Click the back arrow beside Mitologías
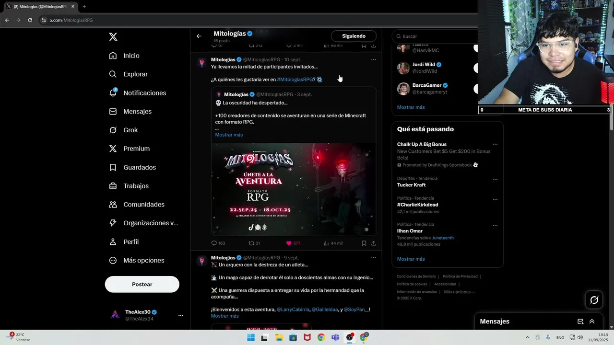The image size is (614, 345). coord(199,36)
